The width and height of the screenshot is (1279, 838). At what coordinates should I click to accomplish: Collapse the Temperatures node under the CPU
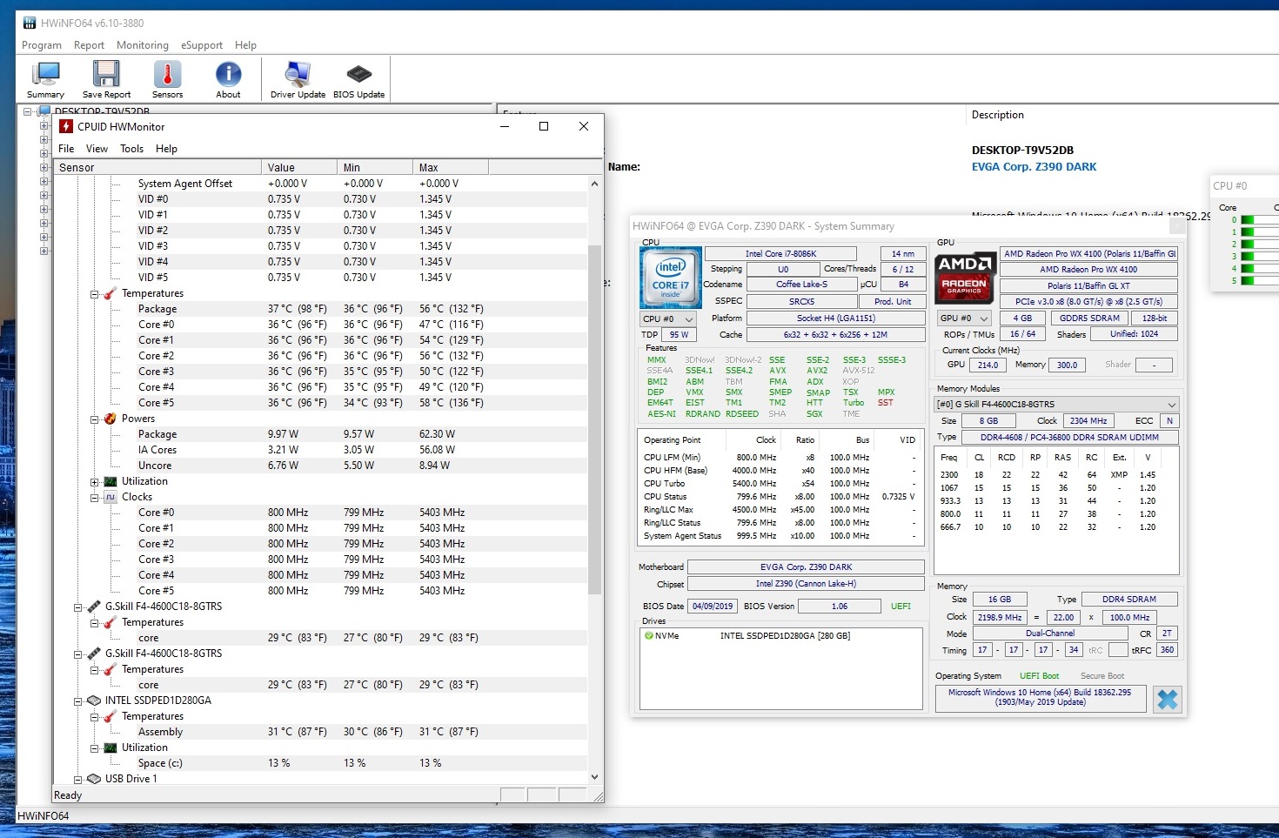click(94, 294)
